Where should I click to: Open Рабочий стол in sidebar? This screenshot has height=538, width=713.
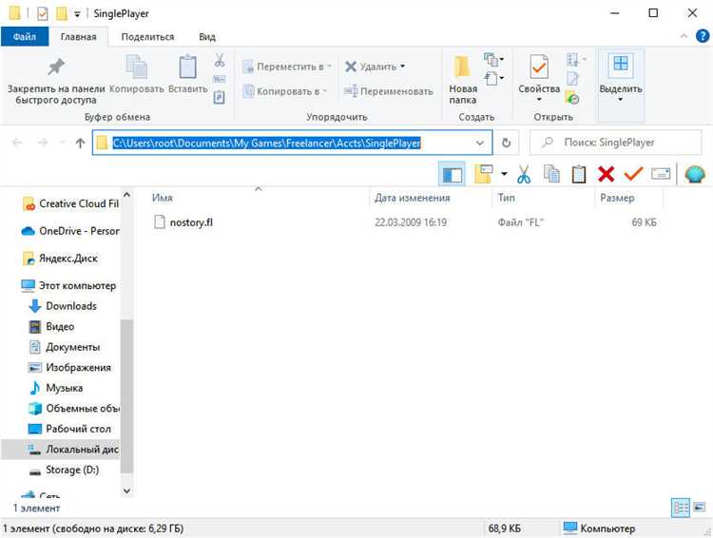coord(69,429)
